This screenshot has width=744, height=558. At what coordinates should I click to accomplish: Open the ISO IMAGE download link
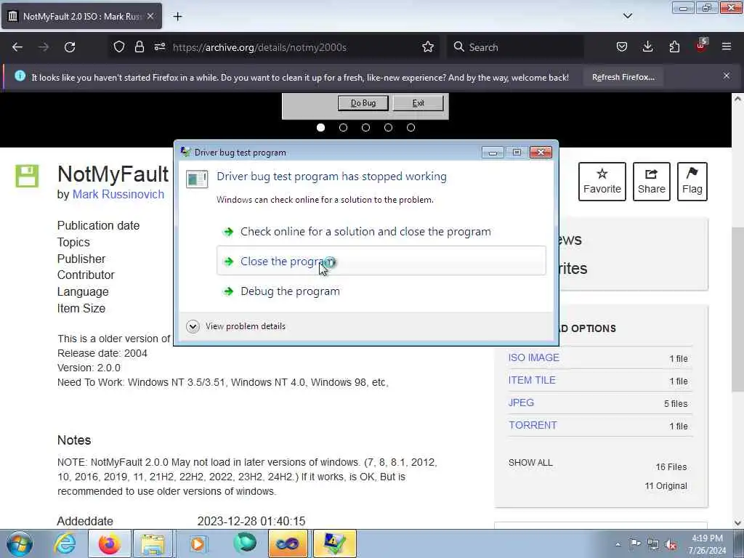tap(534, 357)
